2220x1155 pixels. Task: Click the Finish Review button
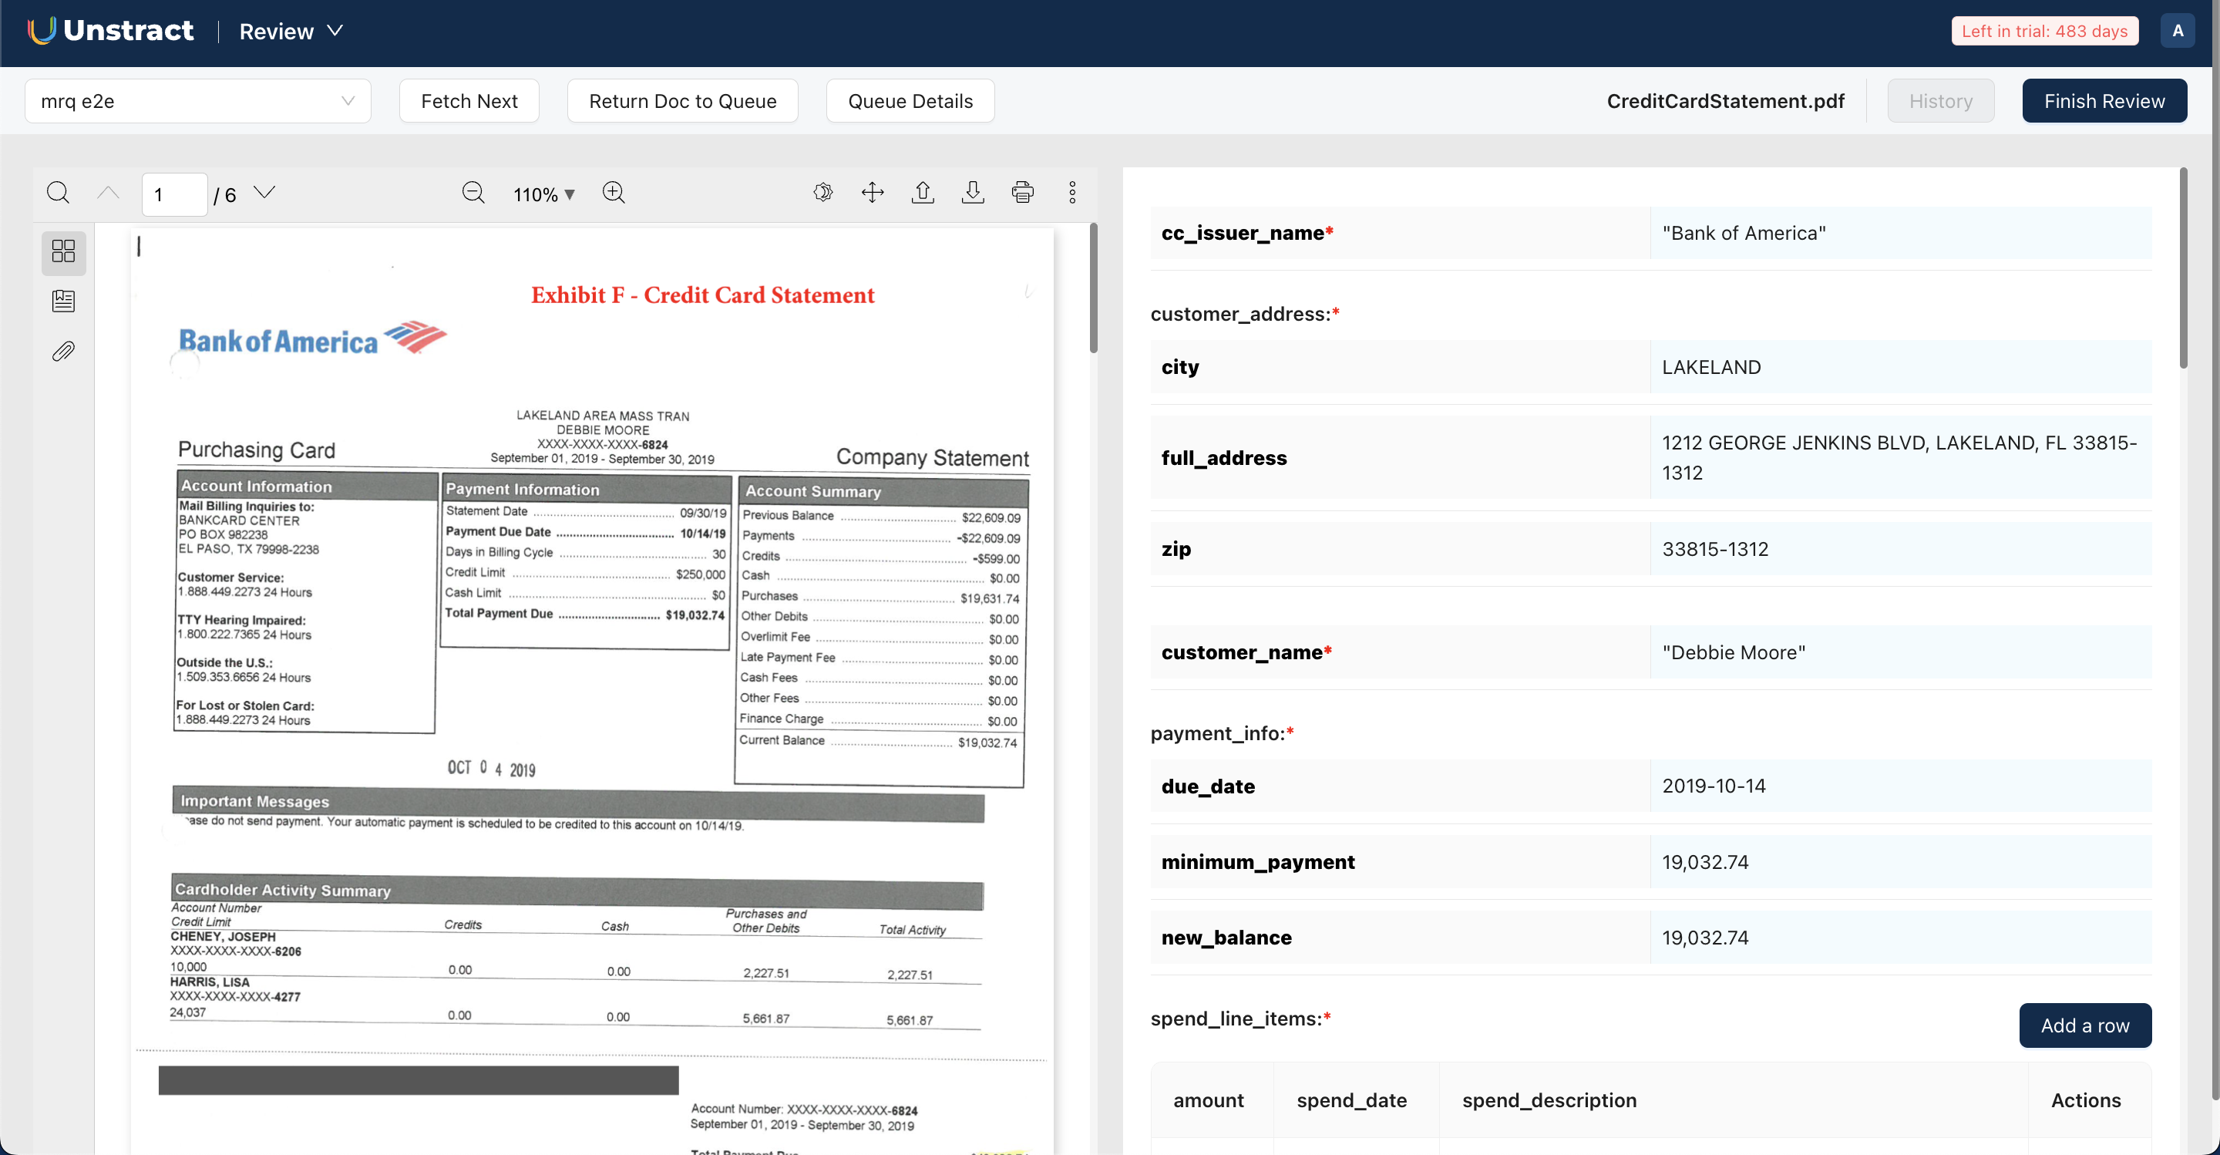(x=2104, y=101)
